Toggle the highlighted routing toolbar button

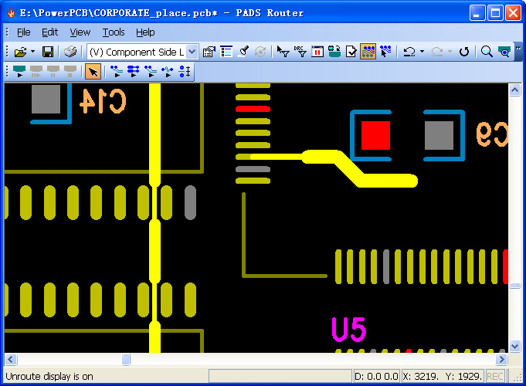368,52
